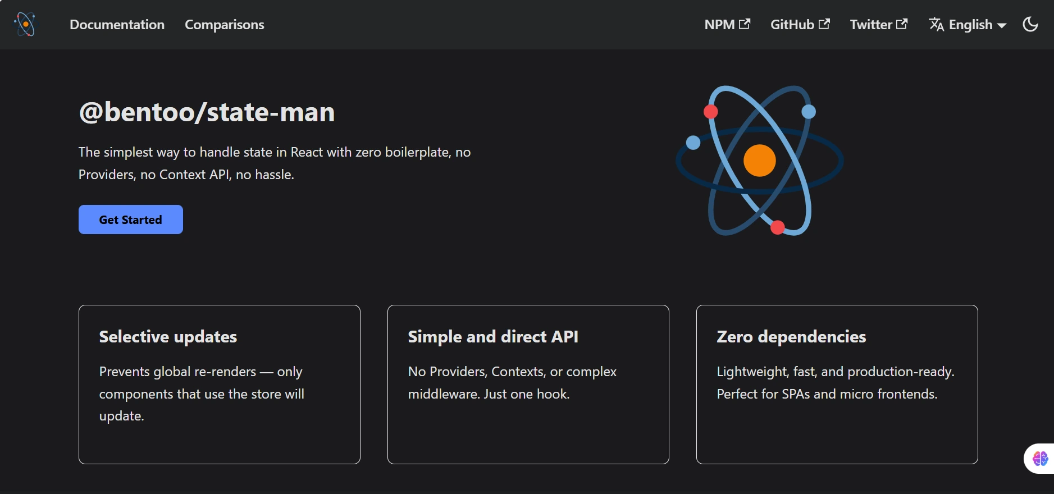The image size is (1054, 494).
Task: Go to the Comparisons nav item
Action: 225,25
